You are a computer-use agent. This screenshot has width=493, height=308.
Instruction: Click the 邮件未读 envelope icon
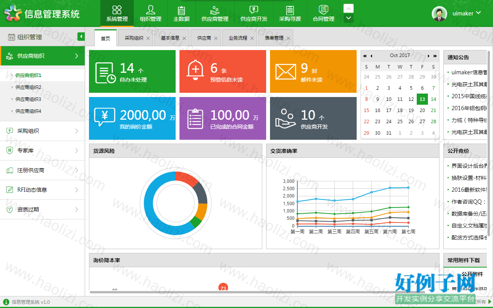tap(285, 72)
